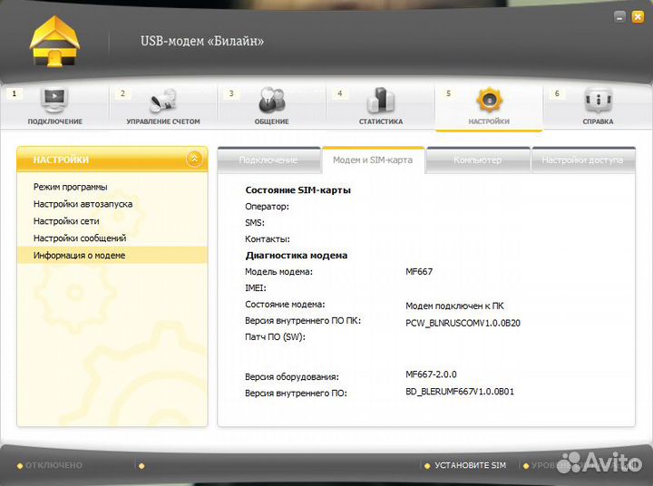Click the IMEI: label
The width and height of the screenshot is (653, 486).
coord(255,287)
